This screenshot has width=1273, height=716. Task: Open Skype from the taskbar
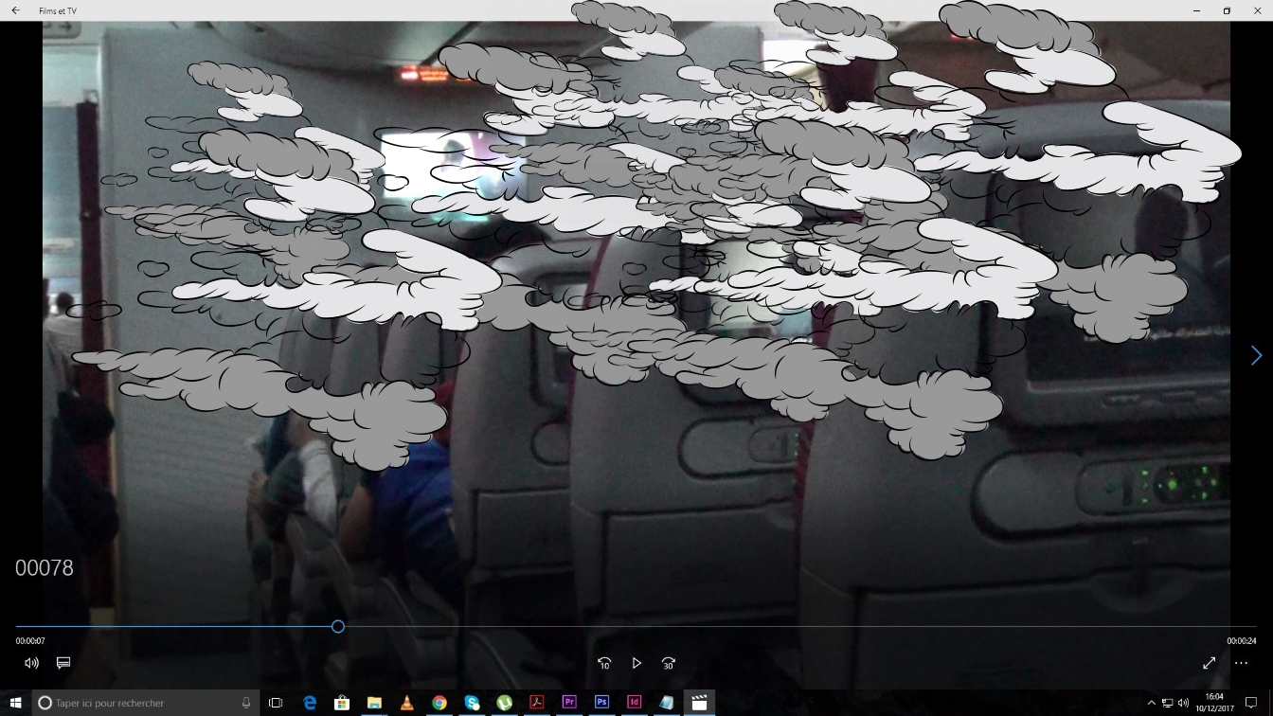tap(472, 703)
